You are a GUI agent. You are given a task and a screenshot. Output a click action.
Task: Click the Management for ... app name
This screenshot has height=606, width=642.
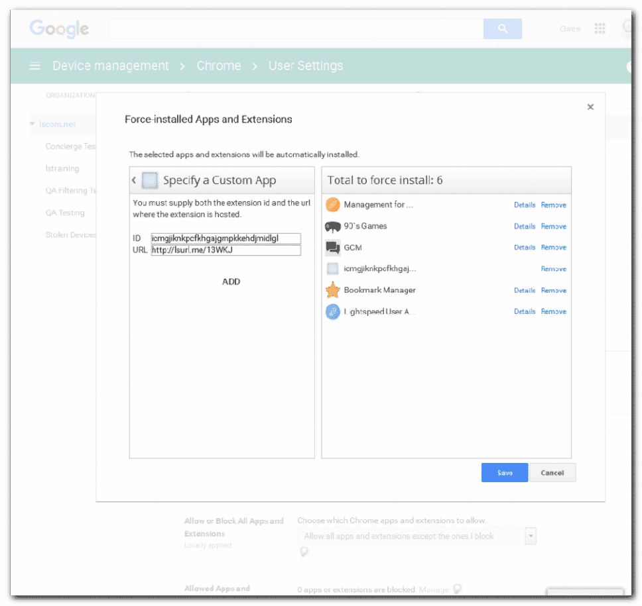(378, 205)
